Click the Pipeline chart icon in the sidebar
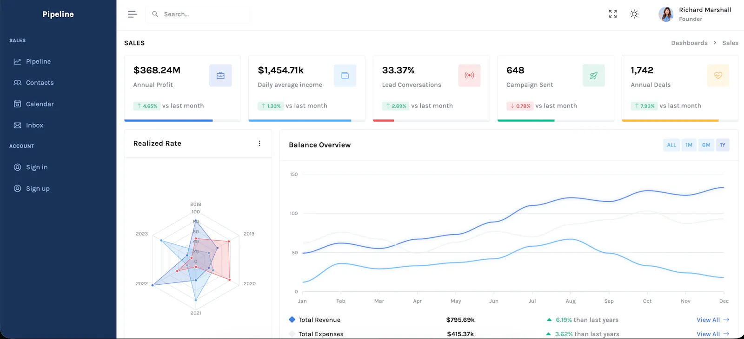744x339 pixels. point(17,61)
